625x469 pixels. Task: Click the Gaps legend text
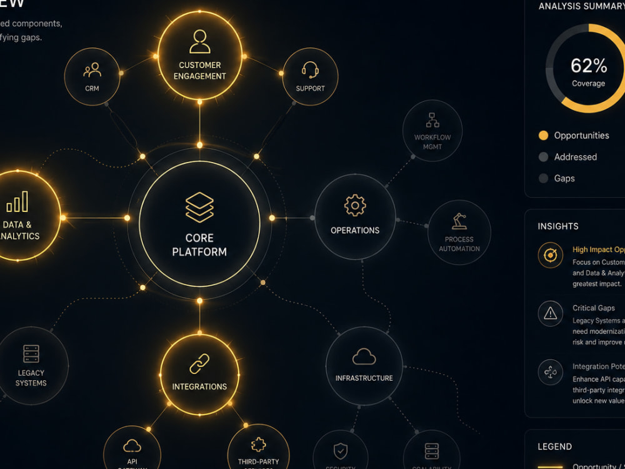[564, 179]
